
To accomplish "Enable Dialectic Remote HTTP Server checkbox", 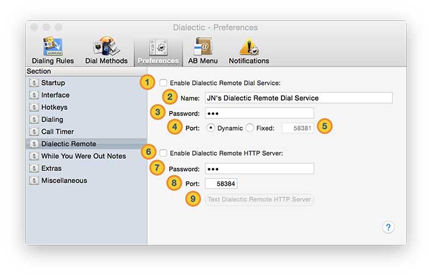I will (x=163, y=153).
